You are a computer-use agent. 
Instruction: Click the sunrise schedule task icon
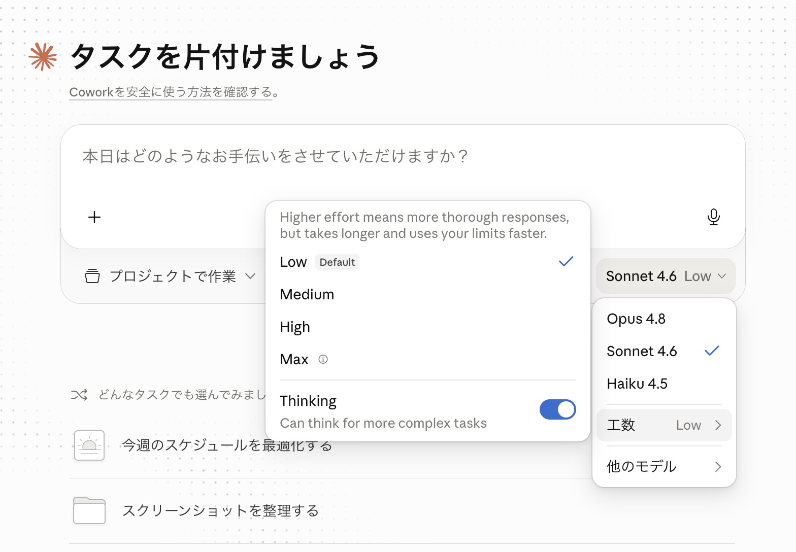89,445
